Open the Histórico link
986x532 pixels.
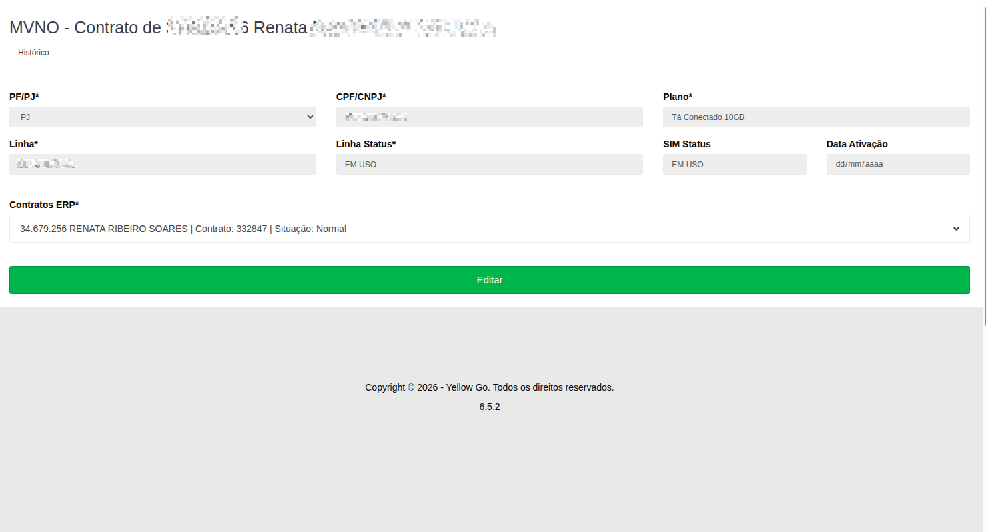point(33,53)
